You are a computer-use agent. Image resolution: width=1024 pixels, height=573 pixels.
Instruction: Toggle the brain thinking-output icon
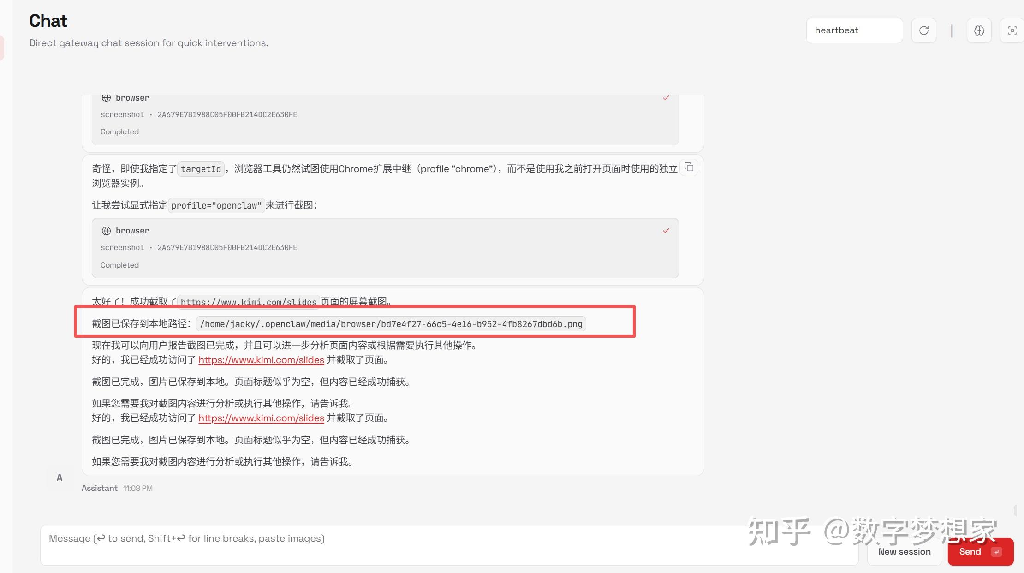(x=979, y=30)
